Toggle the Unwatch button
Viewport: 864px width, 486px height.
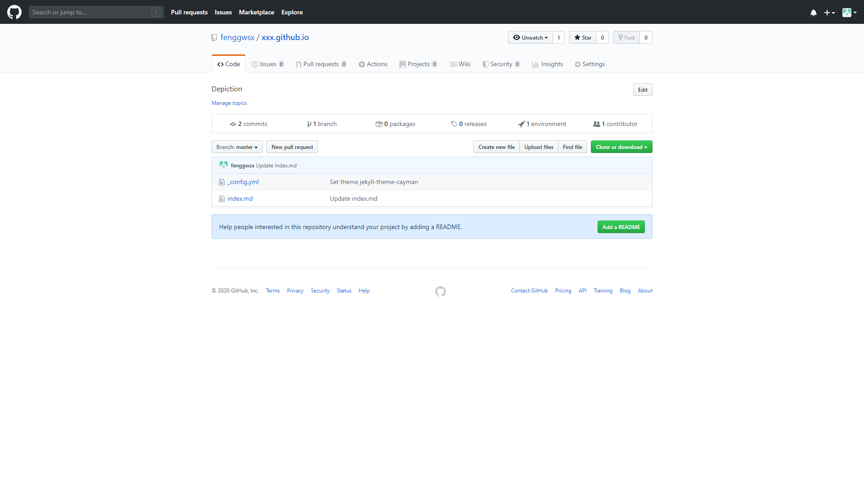coord(530,37)
